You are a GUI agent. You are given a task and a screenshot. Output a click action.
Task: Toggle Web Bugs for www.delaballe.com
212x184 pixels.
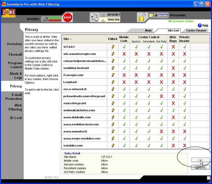pyautogui.click(x=173, y=117)
